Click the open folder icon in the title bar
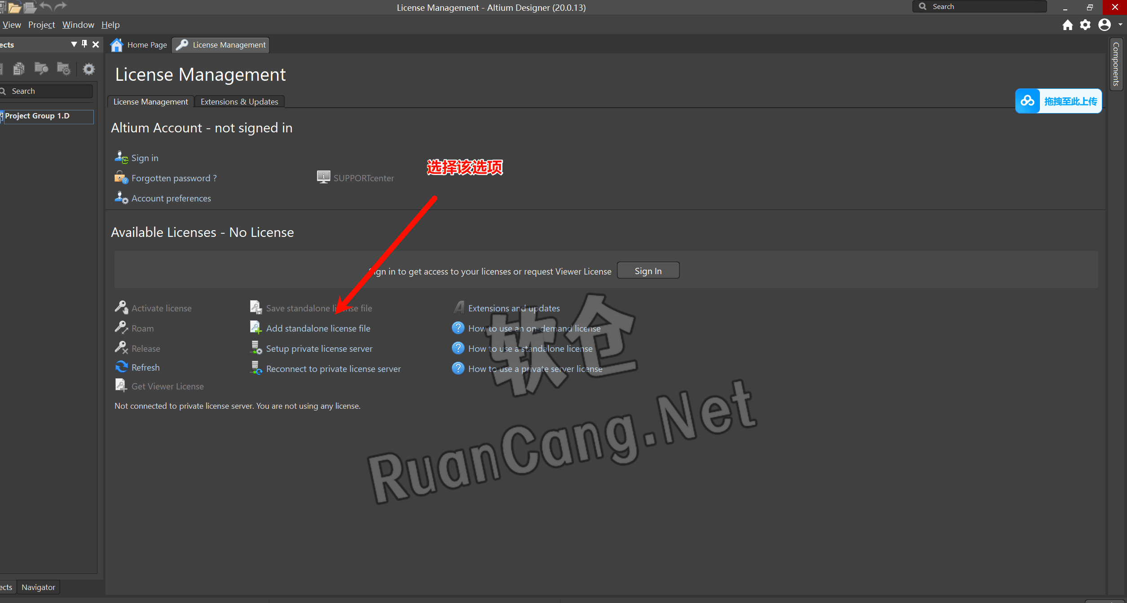Viewport: 1127px width, 603px height. pos(15,7)
